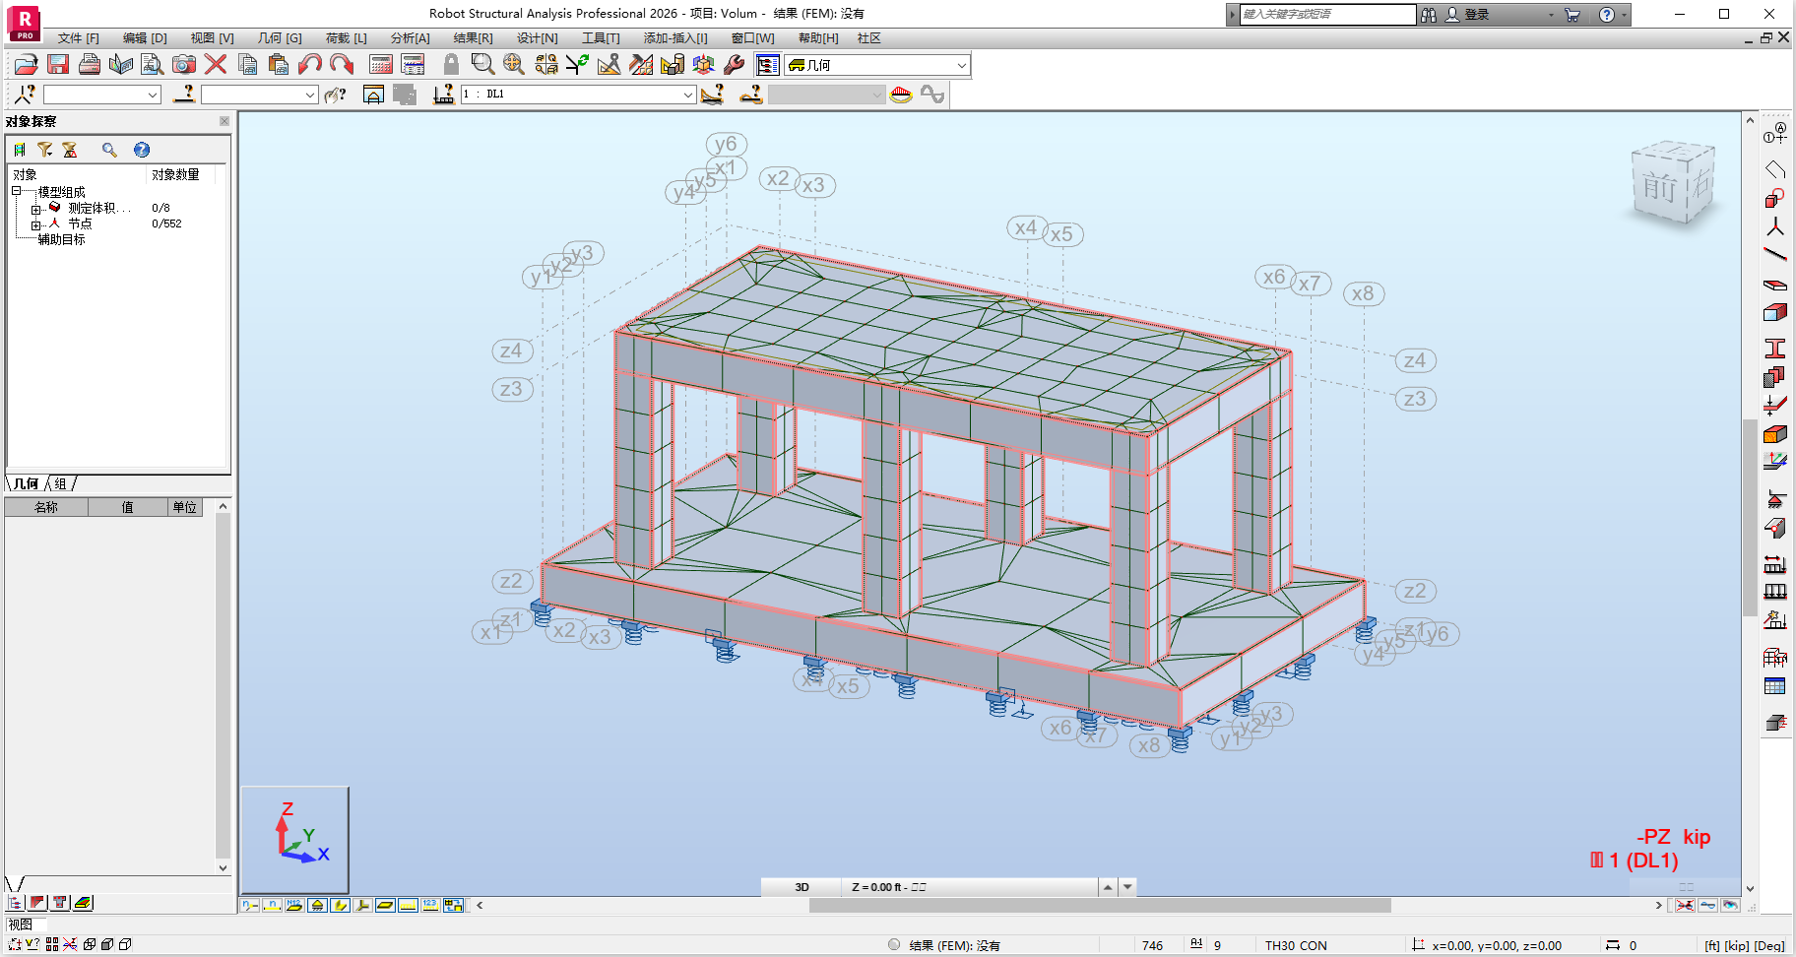
Task: Click the keyword search input field
Action: pos(1326,15)
